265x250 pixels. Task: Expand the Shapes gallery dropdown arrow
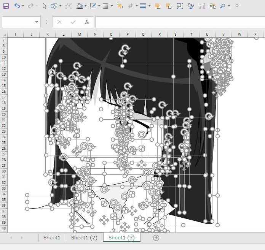pyautogui.click(x=60, y=6)
